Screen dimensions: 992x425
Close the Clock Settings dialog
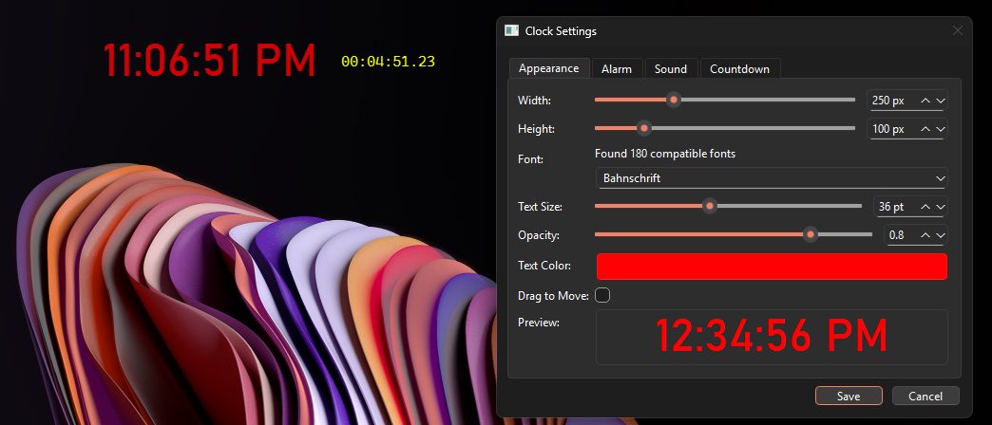pyautogui.click(x=957, y=31)
